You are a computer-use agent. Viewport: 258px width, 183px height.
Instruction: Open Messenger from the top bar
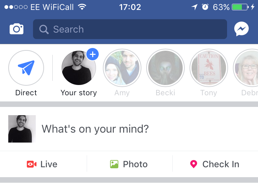tap(241, 29)
